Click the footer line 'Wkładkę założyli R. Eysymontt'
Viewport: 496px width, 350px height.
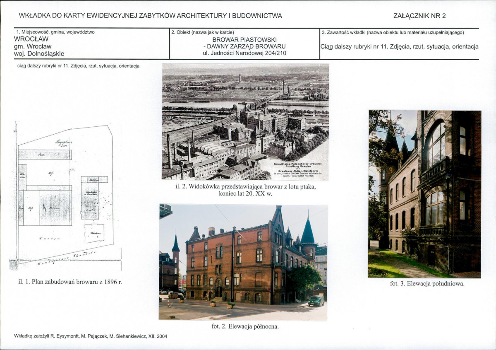pos(91,336)
